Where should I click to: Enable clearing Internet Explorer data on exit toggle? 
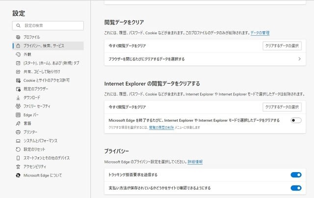(296, 120)
